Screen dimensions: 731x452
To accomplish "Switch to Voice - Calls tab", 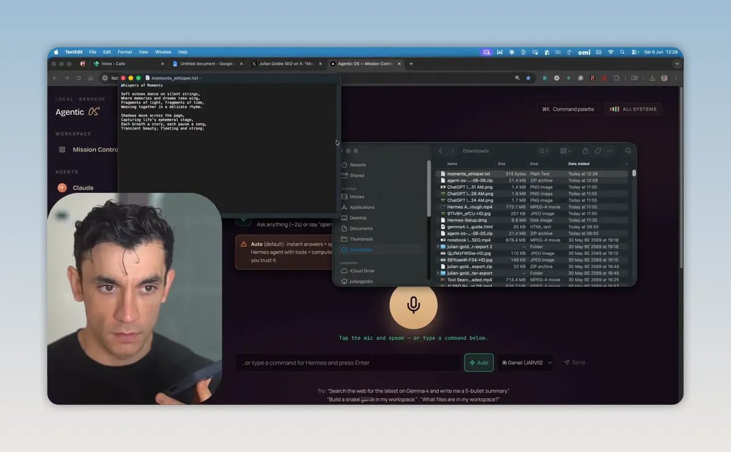I will pyautogui.click(x=128, y=63).
